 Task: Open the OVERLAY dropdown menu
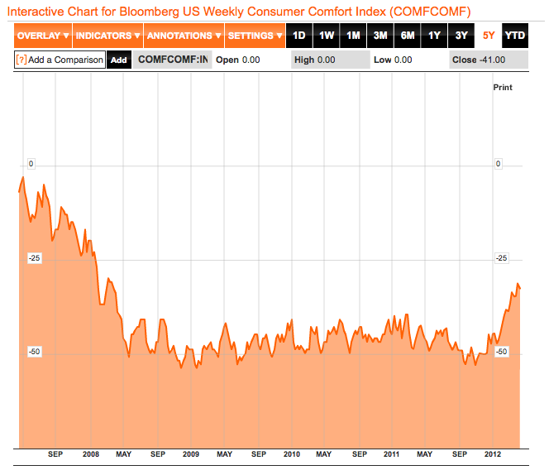coord(43,36)
